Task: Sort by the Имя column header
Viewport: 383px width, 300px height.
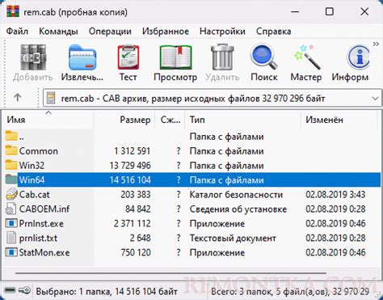Action: (48, 120)
